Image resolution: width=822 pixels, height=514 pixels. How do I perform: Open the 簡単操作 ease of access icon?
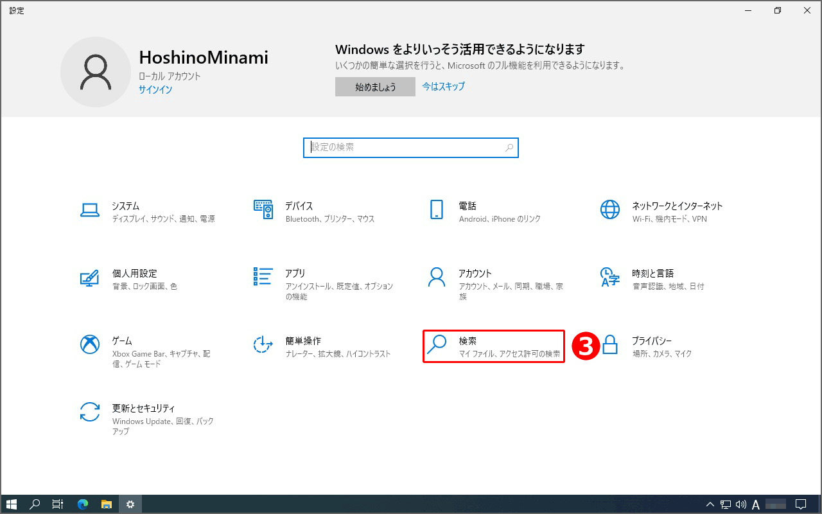point(263,344)
